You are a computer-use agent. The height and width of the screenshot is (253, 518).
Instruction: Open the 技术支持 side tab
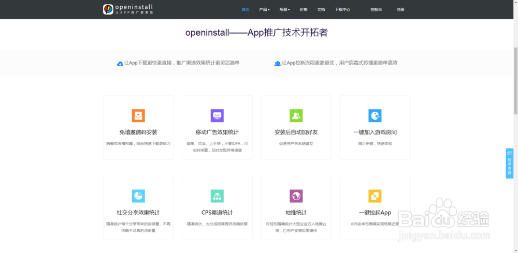(x=509, y=163)
